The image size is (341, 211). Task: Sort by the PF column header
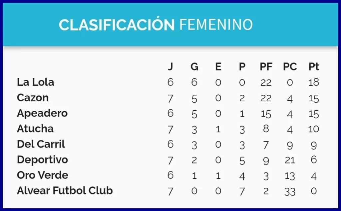(266, 67)
